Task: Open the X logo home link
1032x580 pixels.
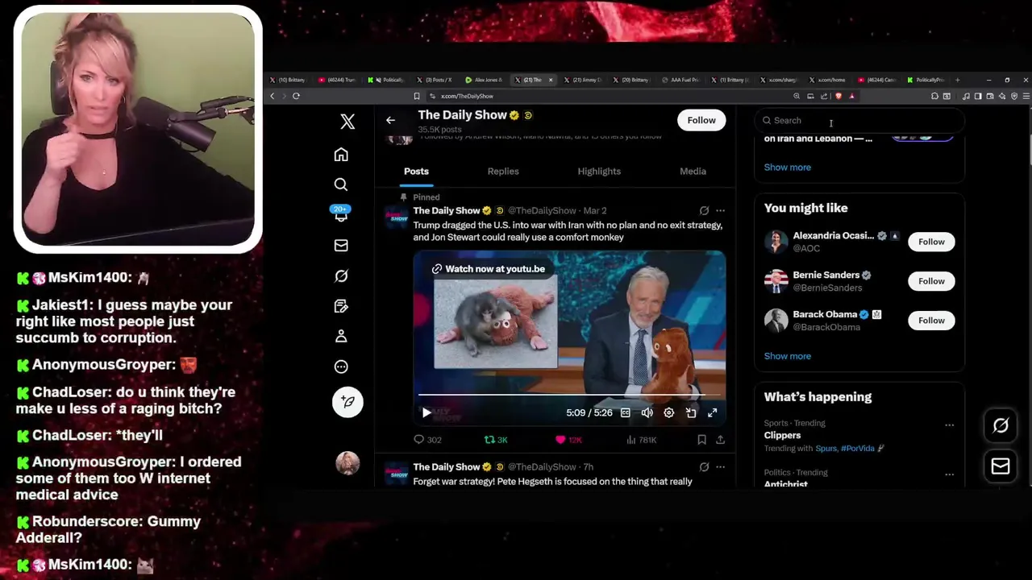Action: coord(347,122)
